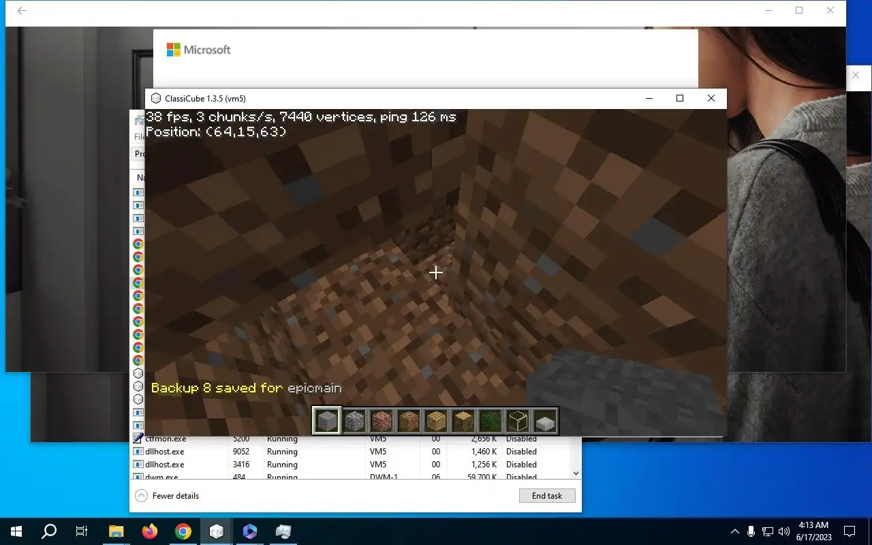Show hidden system tray icons
The height and width of the screenshot is (545, 872).
(x=734, y=531)
